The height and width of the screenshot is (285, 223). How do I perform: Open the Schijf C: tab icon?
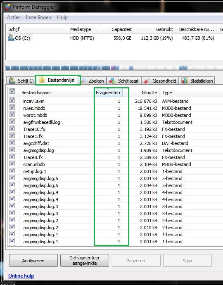pyautogui.click(x=12, y=81)
